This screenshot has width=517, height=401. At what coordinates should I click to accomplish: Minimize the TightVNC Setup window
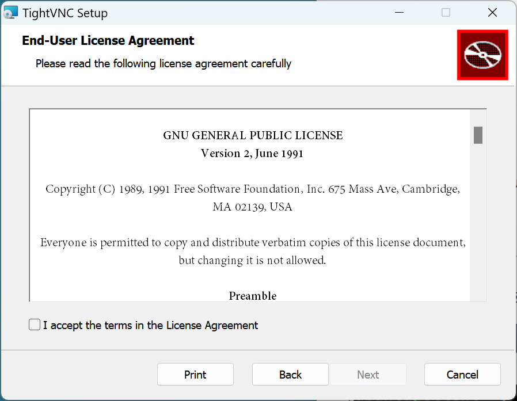(x=399, y=13)
